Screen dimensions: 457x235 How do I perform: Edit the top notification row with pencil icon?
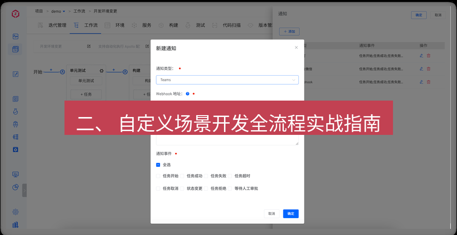(x=421, y=55)
